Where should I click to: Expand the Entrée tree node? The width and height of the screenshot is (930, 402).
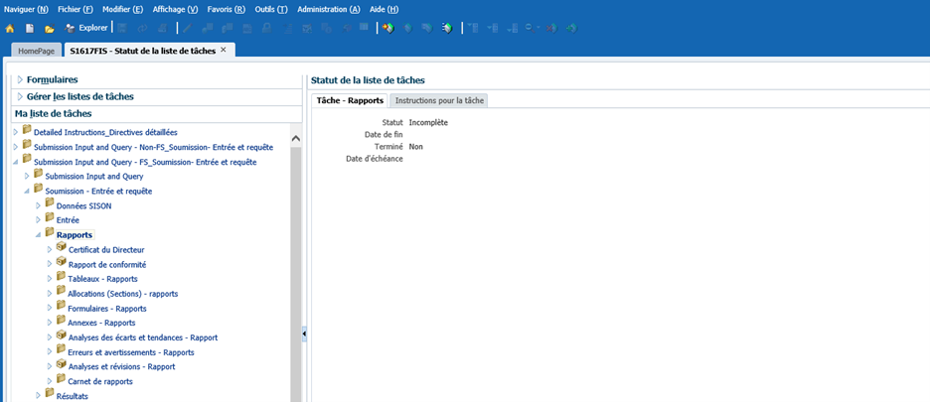click(x=39, y=220)
